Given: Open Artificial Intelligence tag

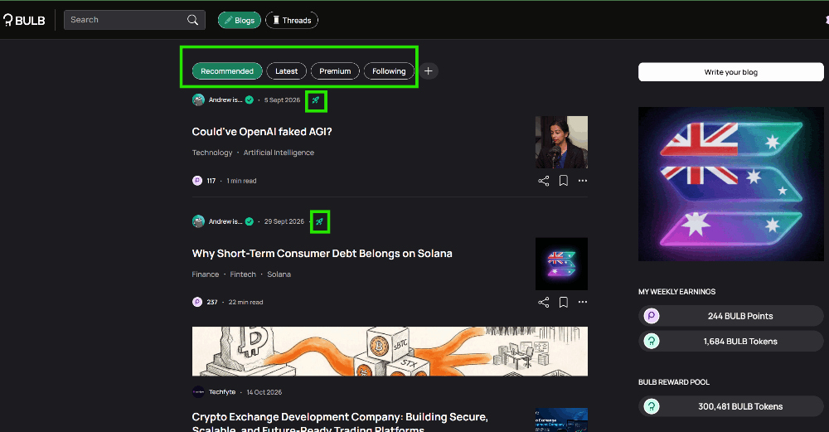Looking at the screenshot, I should click(279, 153).
